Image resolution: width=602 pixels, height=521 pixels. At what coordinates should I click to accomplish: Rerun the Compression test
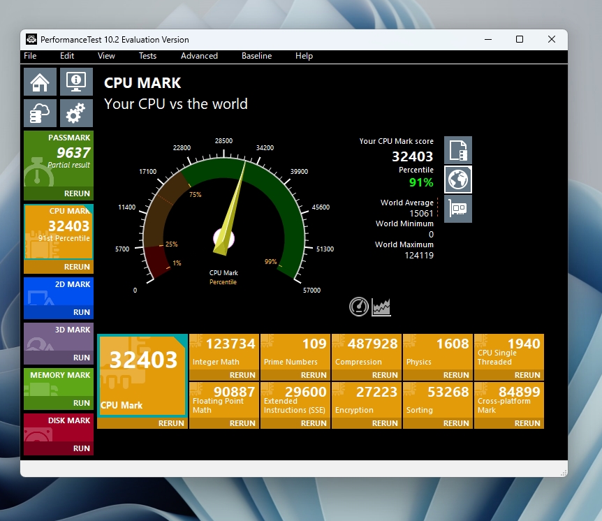click(367, 375)
